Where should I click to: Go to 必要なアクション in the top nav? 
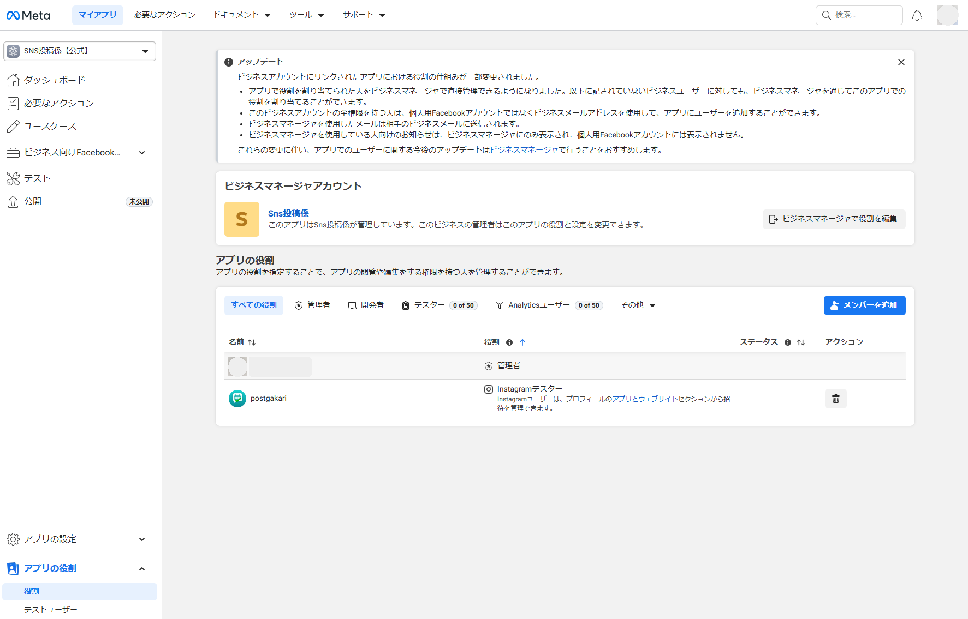[165, 15]
